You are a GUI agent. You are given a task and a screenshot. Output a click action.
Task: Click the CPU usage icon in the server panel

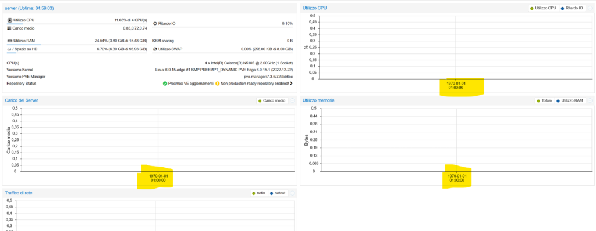coord(10,20)
